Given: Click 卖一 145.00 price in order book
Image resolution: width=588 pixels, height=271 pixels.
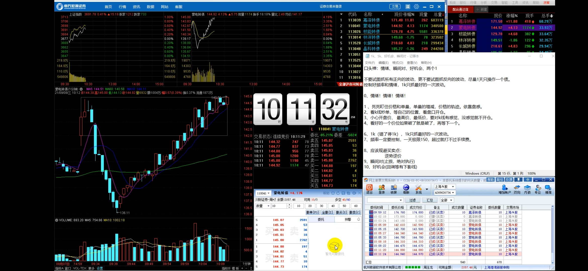Looking at the screenshot, I should pos(327,160).
